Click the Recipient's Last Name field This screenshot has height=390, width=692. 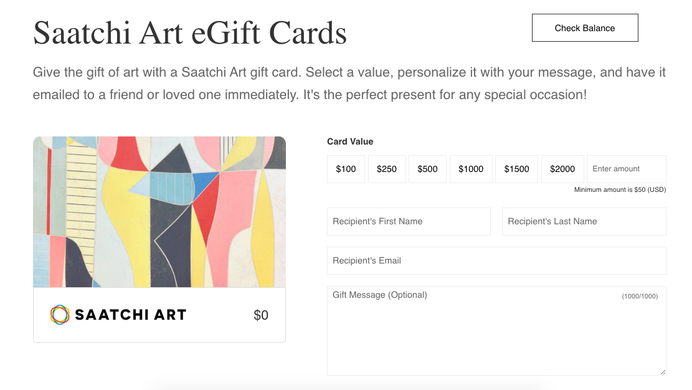584,221
